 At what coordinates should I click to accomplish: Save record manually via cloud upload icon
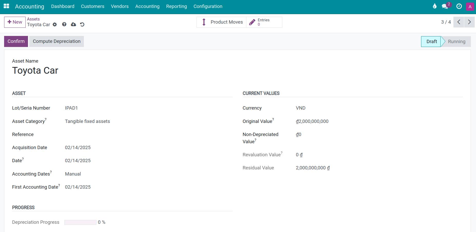tap(73, 24)
